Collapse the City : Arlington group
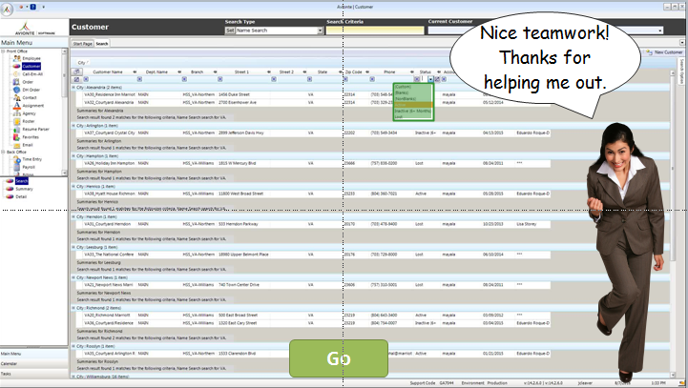This screenshot has height=388, width=688. [x=73, y=126]
